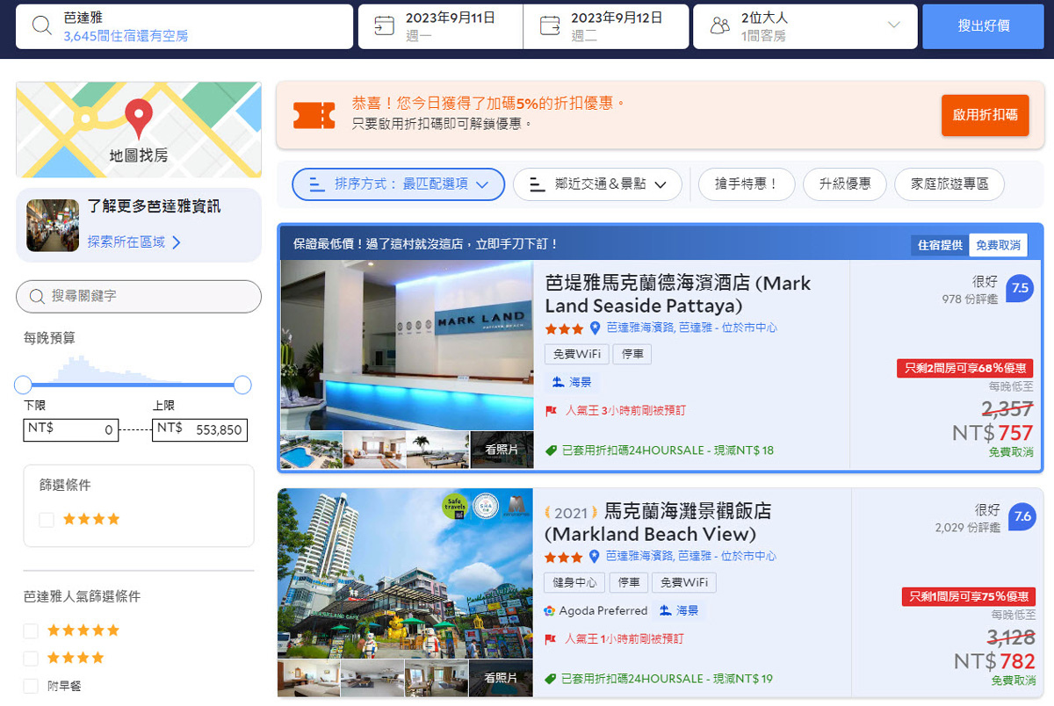Check the four-star box under 篩選條件
Screen dimensions: 1054x706
(47, 520)
